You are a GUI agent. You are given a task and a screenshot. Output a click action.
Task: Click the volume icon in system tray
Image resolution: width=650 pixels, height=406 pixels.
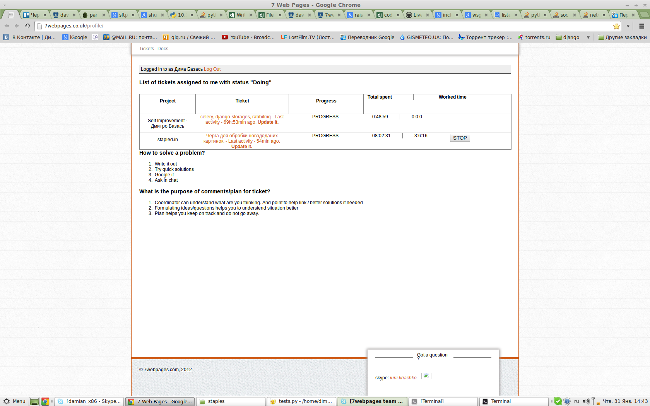(x=586, y=401)
